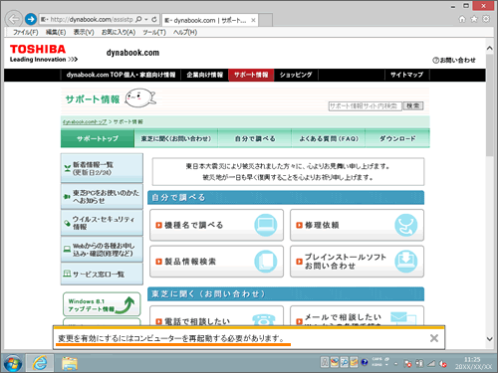Viewport: 498px width, 373px height.
Task: Open 東芝PCをお使いのかたへお知らせ sidebar item
Action: pyautogui.click(x=102, y=196)
